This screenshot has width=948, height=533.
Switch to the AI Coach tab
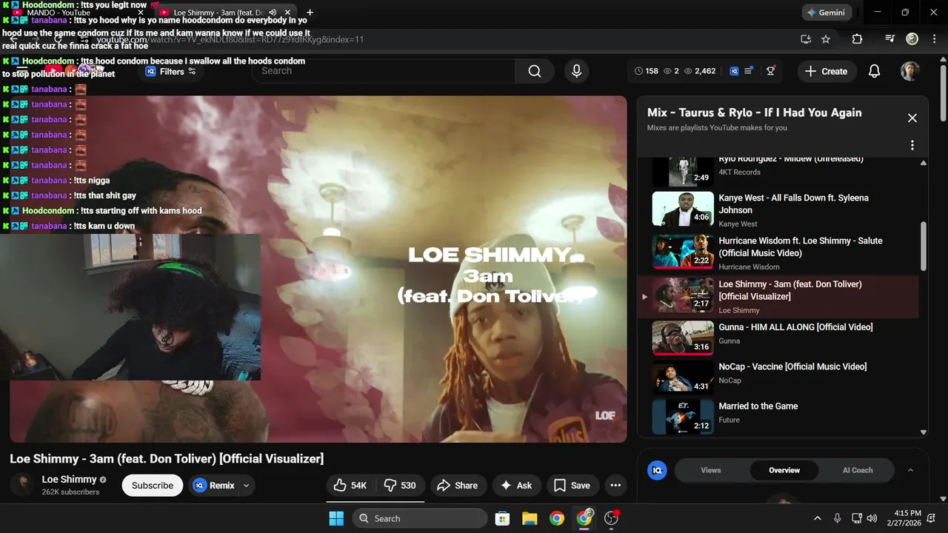858,470
